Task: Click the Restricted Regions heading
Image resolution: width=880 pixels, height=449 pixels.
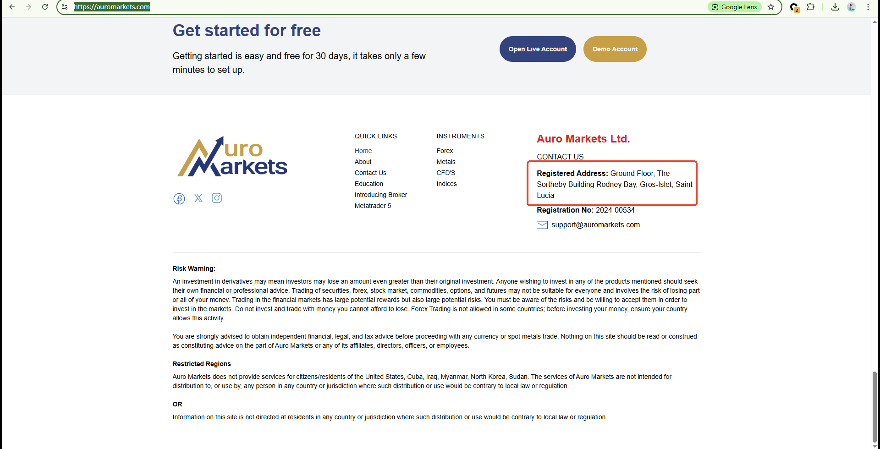Action: click(202, 364)
